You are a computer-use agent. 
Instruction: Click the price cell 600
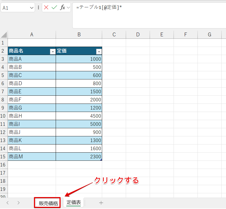pos(79,75)
